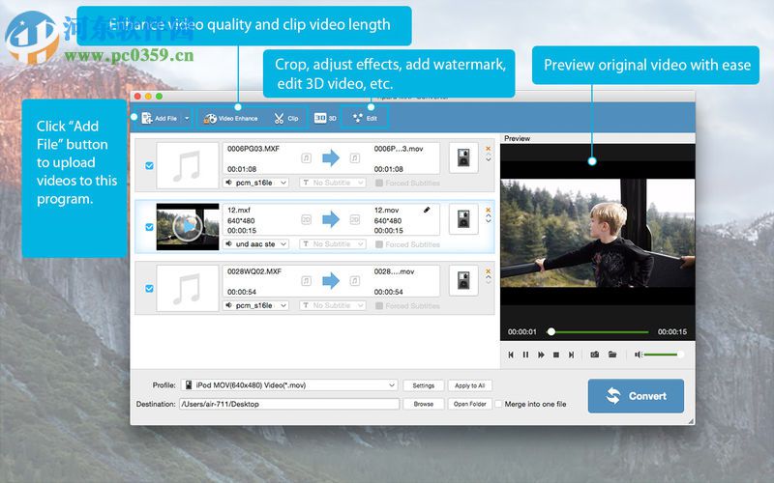This screenshot has height=483, width=774.
Task: Select the Clip scissors tool
Action: tap(286, 118)
